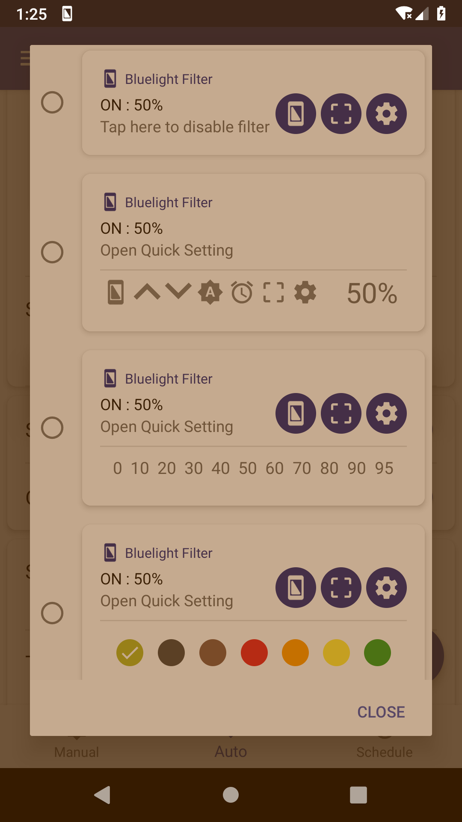
Task: Click the alarm timer icon in second notification style
Action: 241,293
